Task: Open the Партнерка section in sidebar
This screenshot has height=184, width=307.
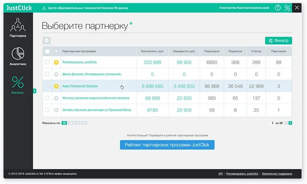Action: [x=18, y=27]
